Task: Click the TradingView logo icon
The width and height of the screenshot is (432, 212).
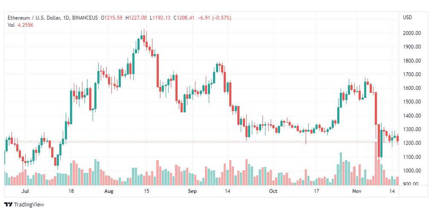Action: pyautogui.click(x=8, y=204)
